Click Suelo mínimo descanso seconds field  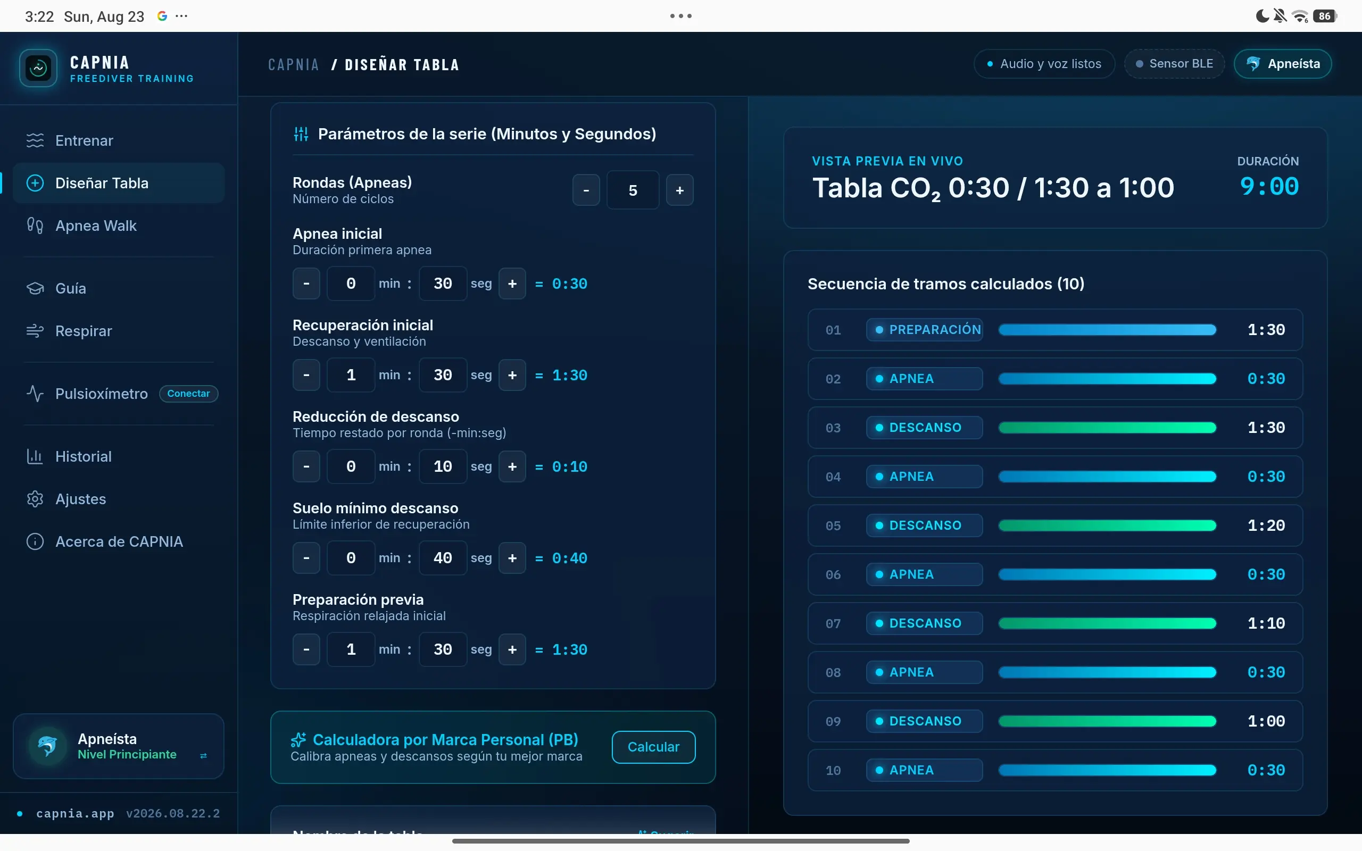tap(443, 558)
